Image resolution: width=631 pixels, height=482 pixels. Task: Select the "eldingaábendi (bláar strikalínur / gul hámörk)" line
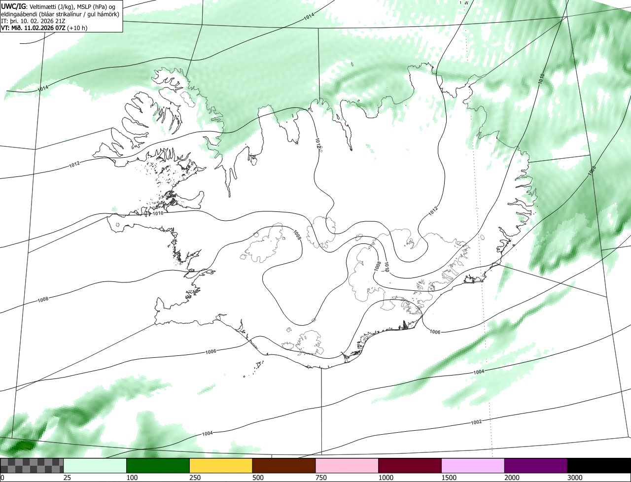pyautogui.click(x=60, y=14)
